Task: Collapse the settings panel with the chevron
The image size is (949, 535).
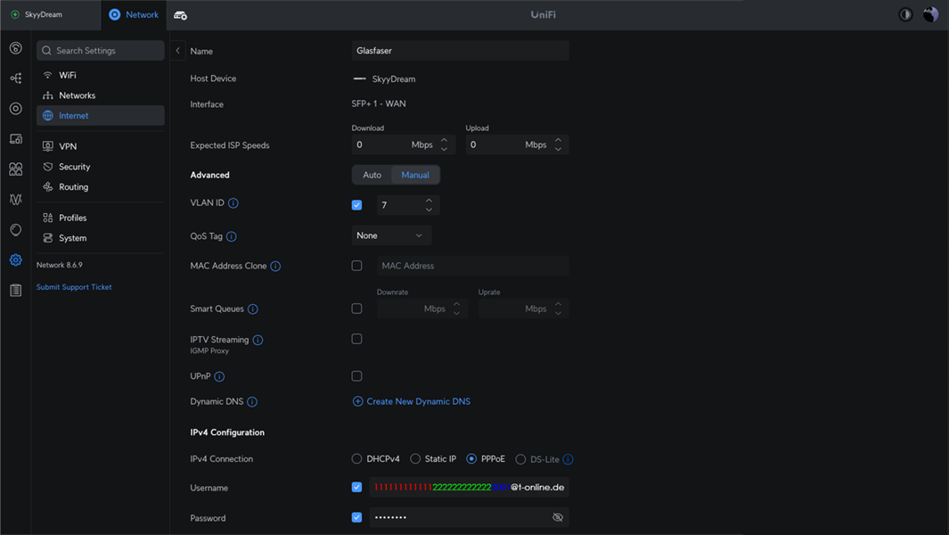Action: coord(178,51)
